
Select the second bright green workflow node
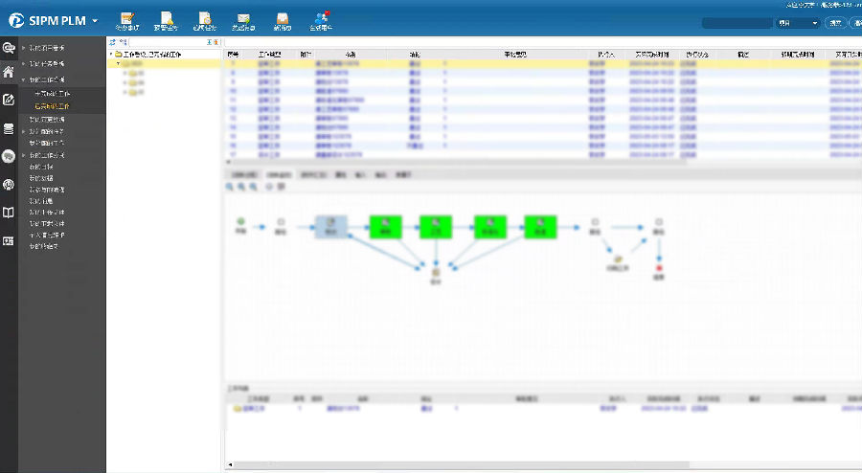[436, 227]
